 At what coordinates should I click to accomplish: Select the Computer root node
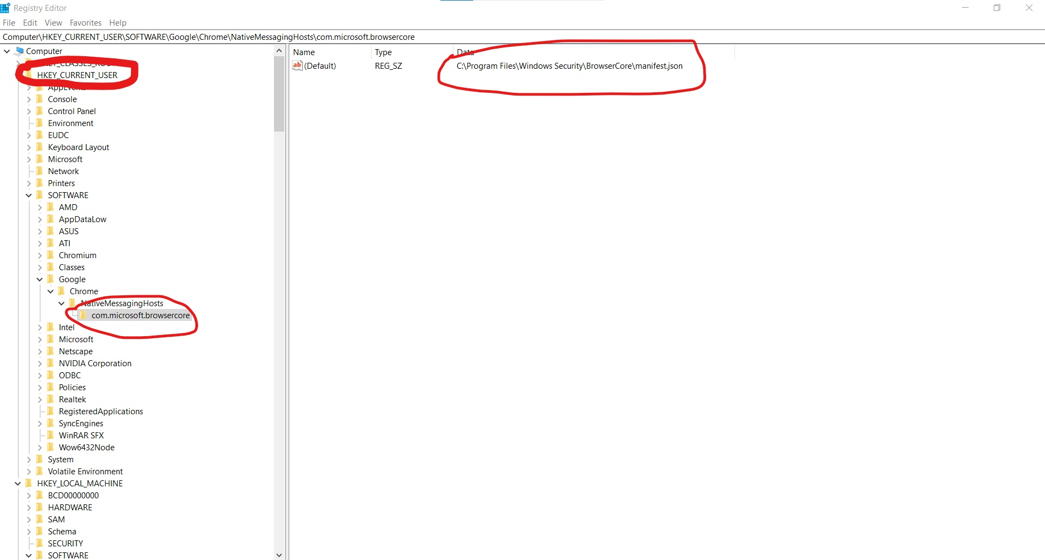tap(44, 51)
